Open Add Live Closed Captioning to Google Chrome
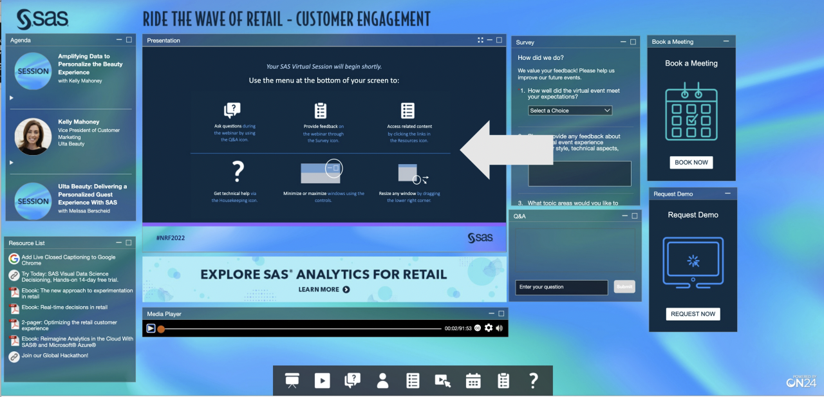This screenshot has width=824, height=397. click(x=69, y=260)
